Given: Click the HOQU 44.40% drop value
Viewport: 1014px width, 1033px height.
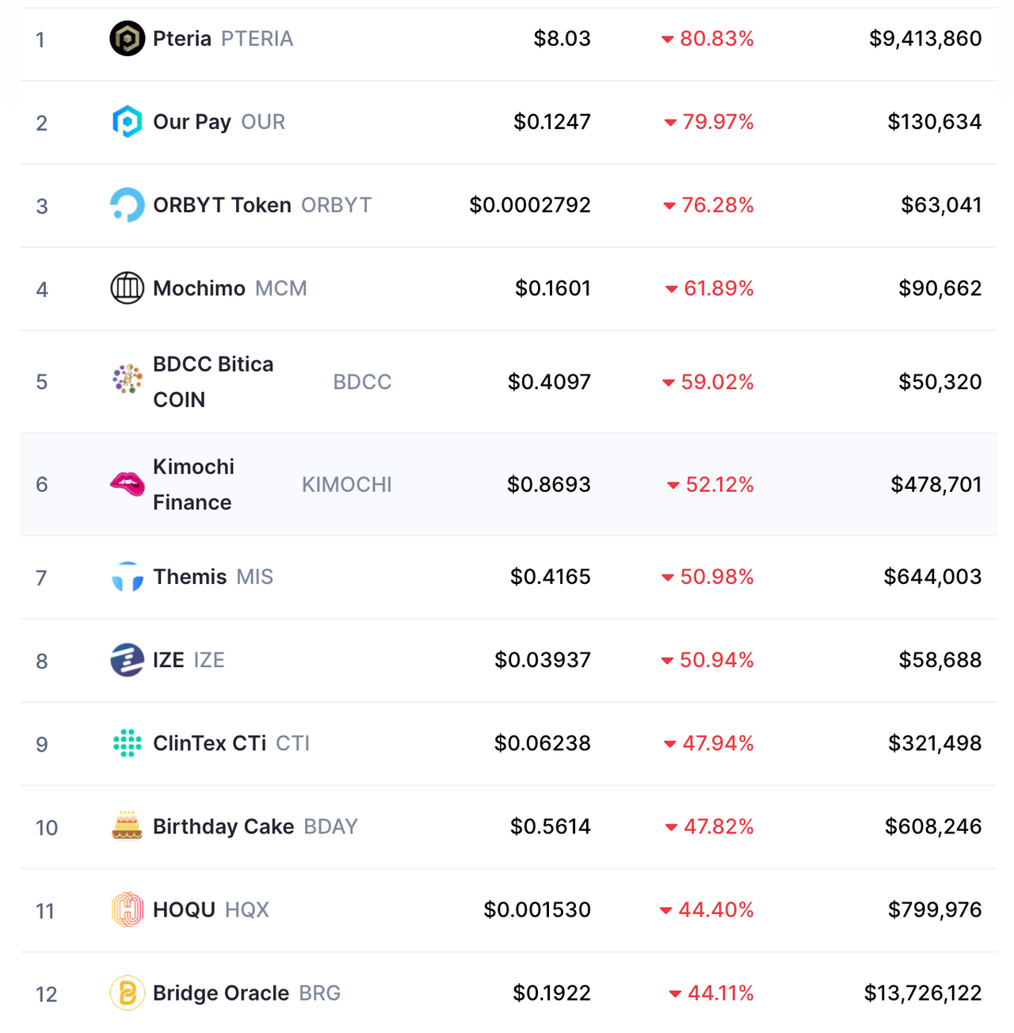Looking at the screenshot, I should pos(715,910).
